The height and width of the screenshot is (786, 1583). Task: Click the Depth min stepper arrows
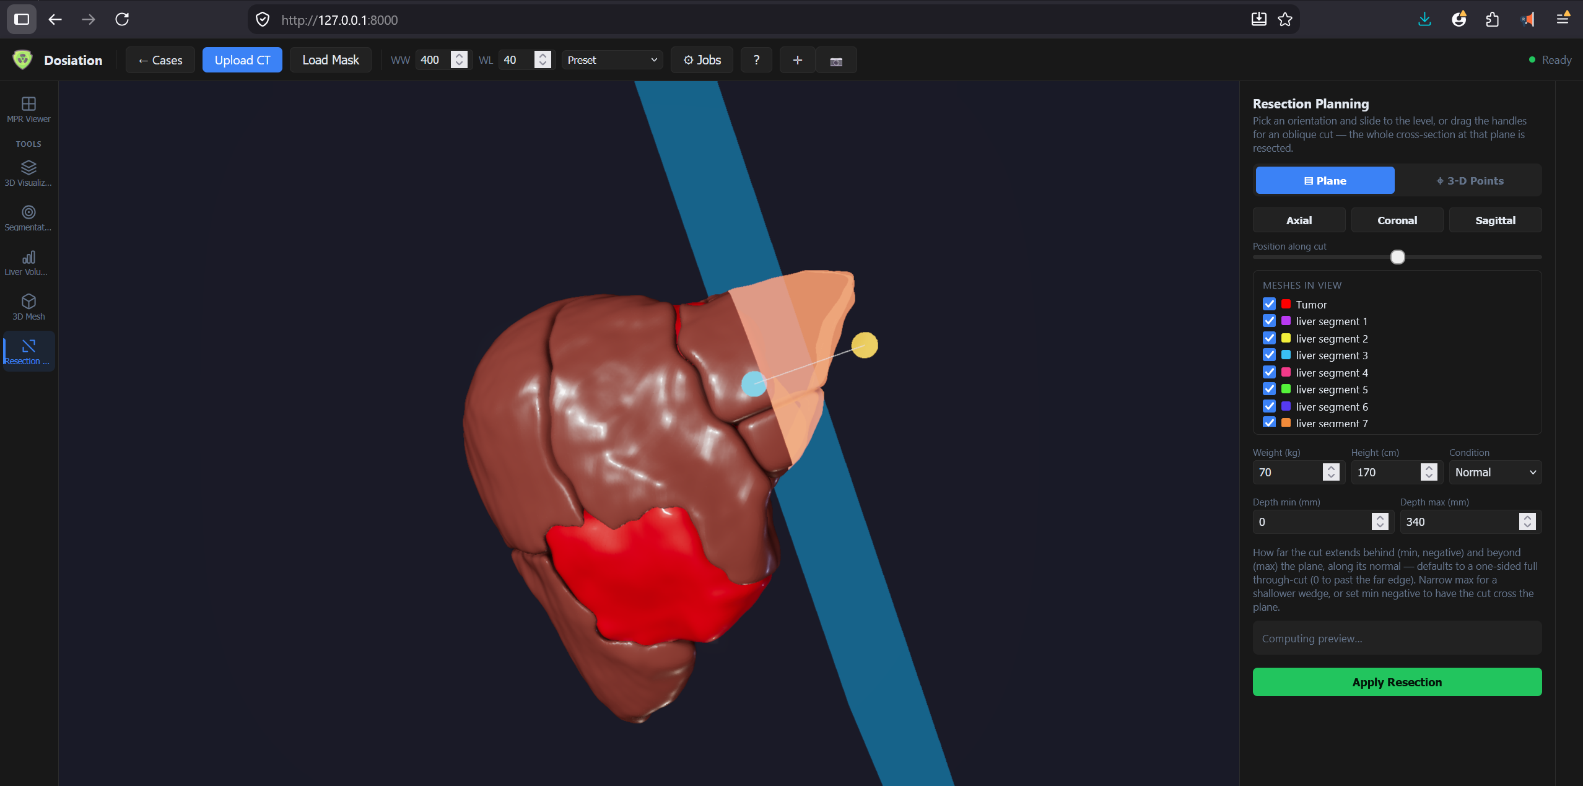pyautogui.click(x=1380, y=522)
